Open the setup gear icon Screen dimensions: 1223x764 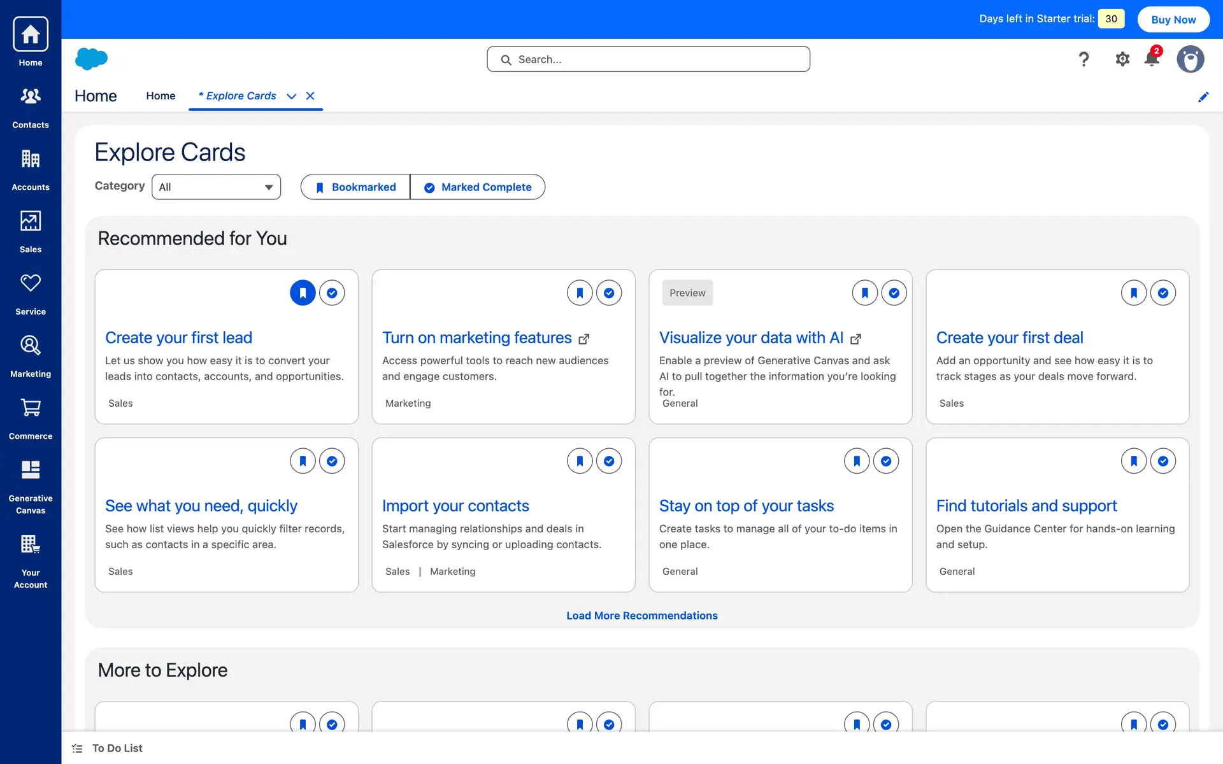tap(1122, 59)
